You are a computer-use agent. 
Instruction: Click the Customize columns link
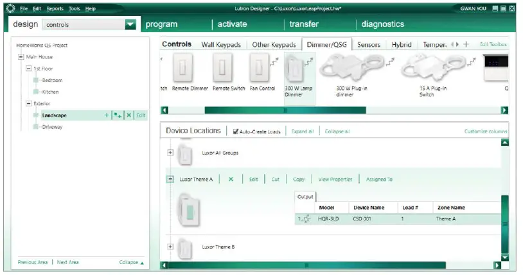[x=485, y=131]
